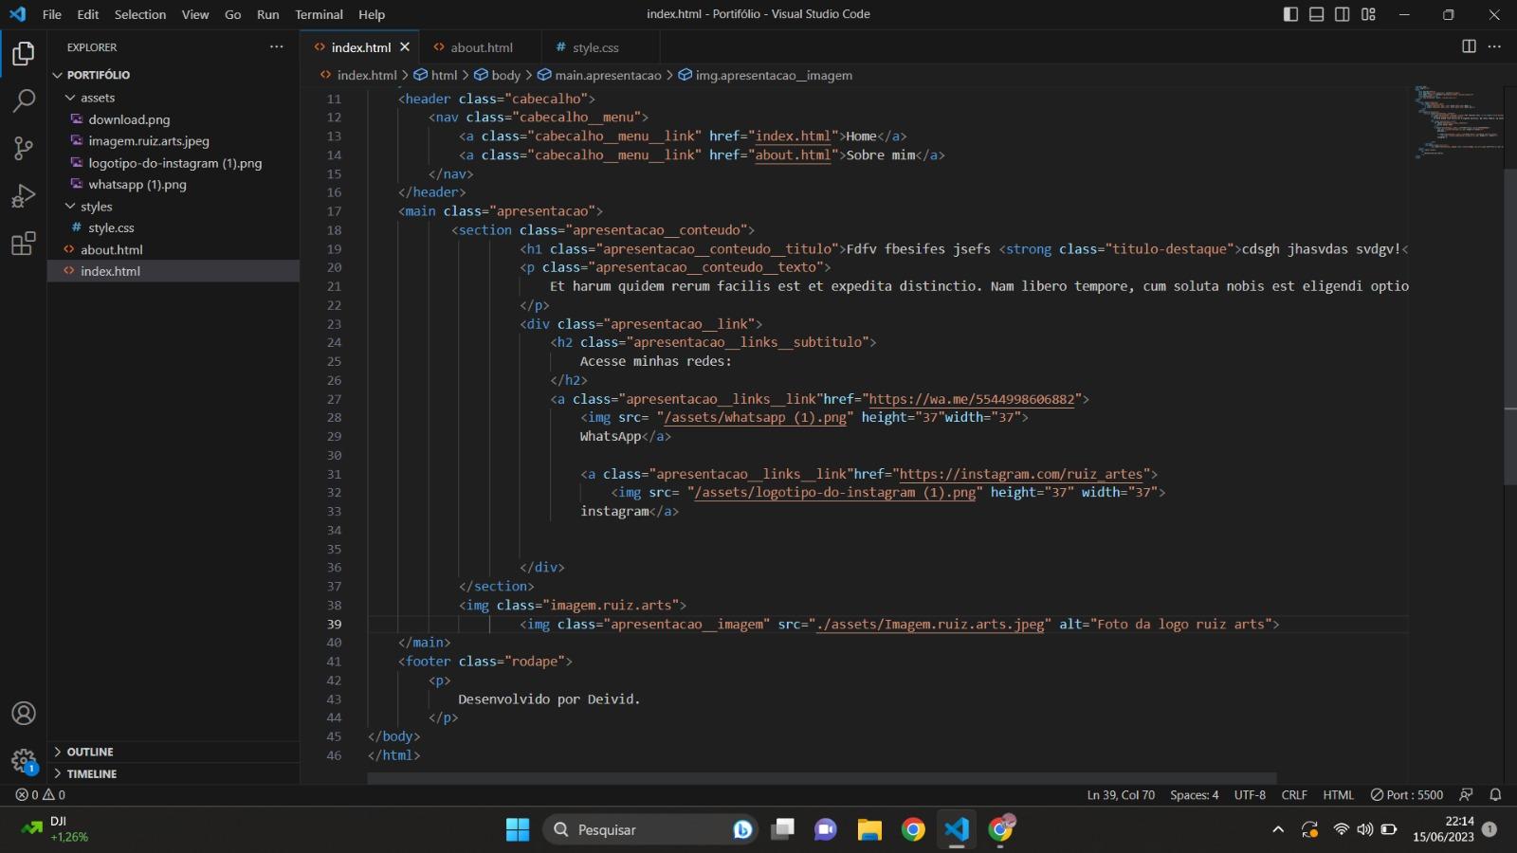The height and width of the screenshot is (853, 1517).
Task: Open the View menu
Action: click(x=195, y=14)
